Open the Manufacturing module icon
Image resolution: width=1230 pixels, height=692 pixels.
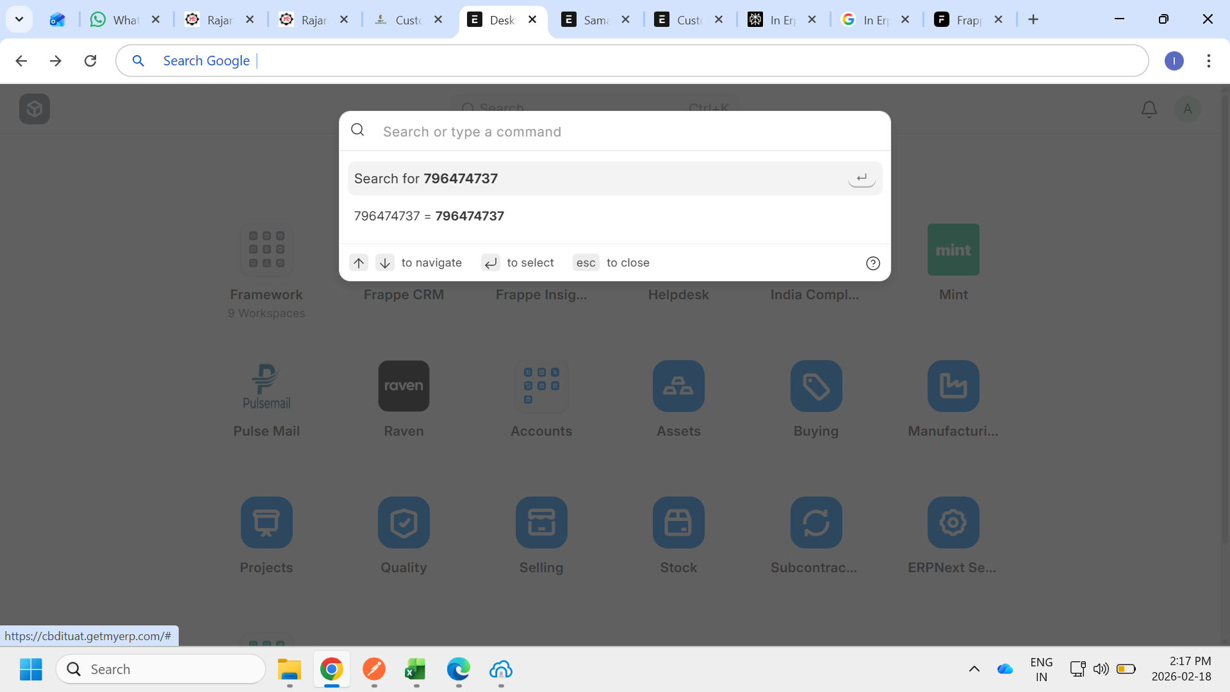pos(953,386)
